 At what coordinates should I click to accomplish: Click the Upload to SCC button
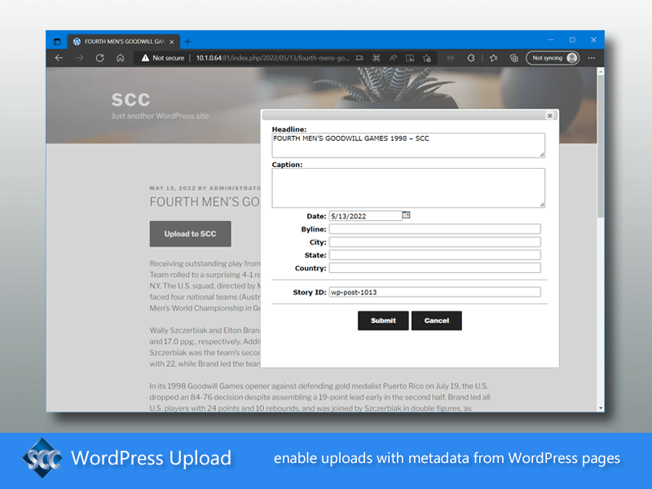190,234
